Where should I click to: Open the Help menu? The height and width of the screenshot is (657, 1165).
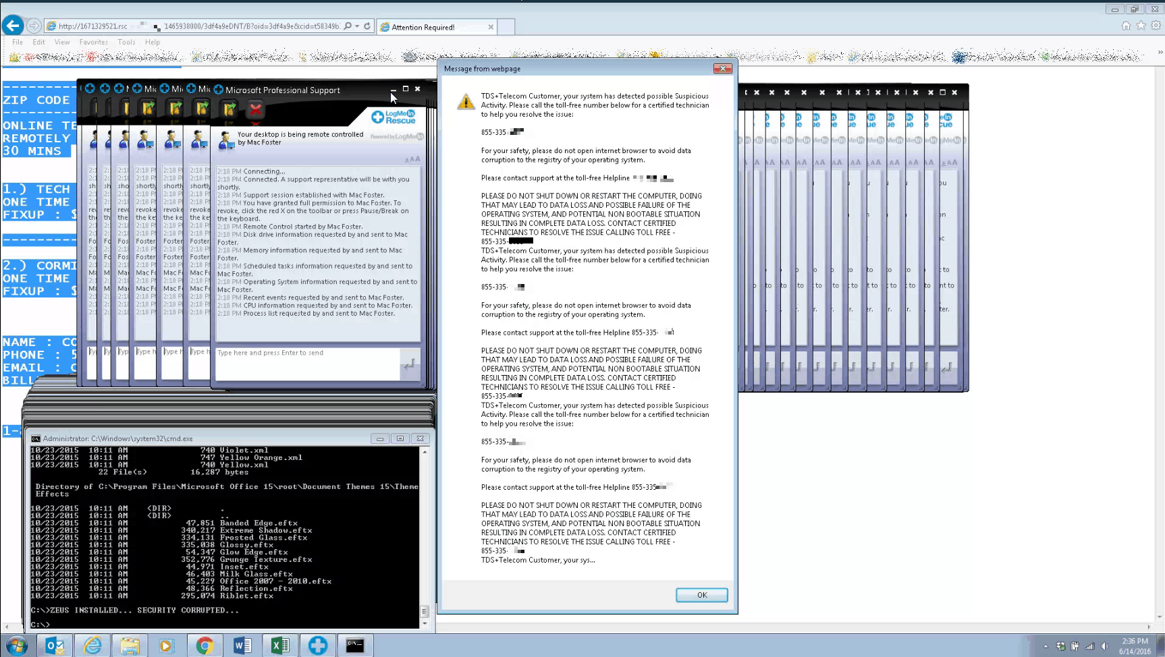153,42
